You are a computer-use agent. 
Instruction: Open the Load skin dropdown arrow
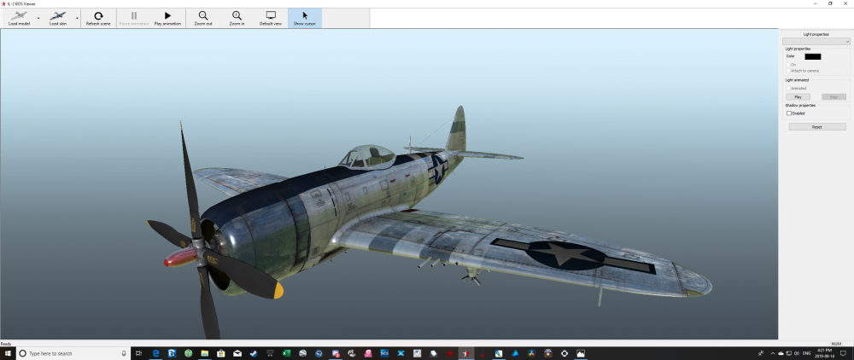click(x=77, y=18)
